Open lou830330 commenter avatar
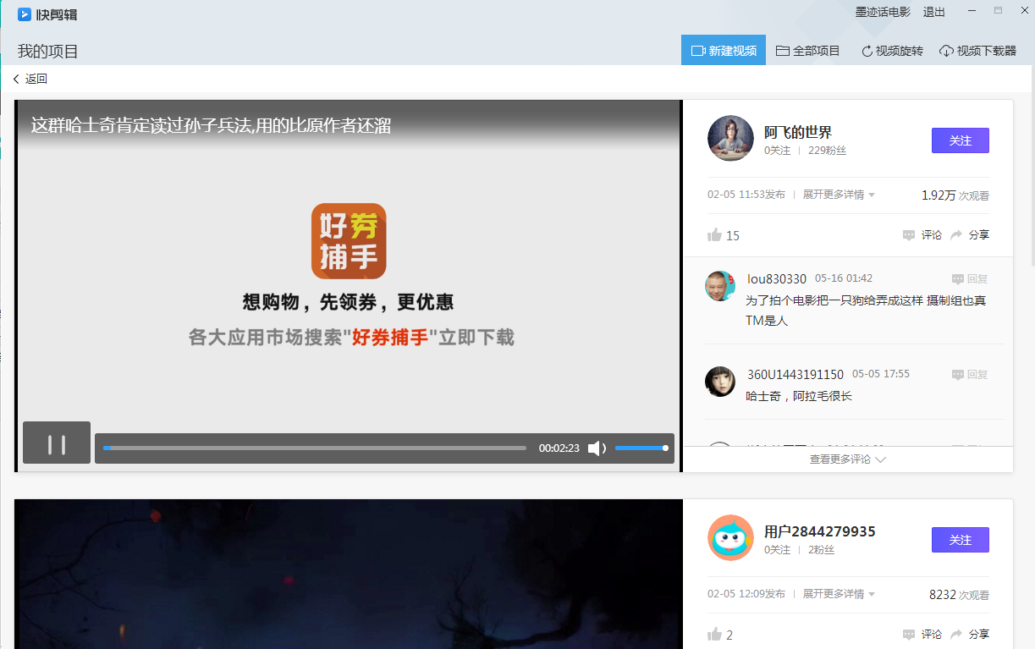The width and height of the screenshot is (1035, 649). point(720,286)
